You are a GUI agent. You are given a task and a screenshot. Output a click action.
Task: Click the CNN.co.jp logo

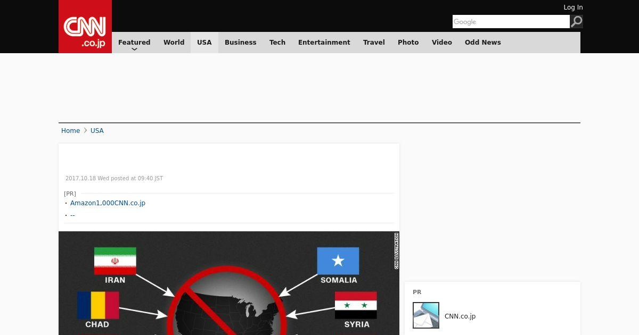click(85, 27)
